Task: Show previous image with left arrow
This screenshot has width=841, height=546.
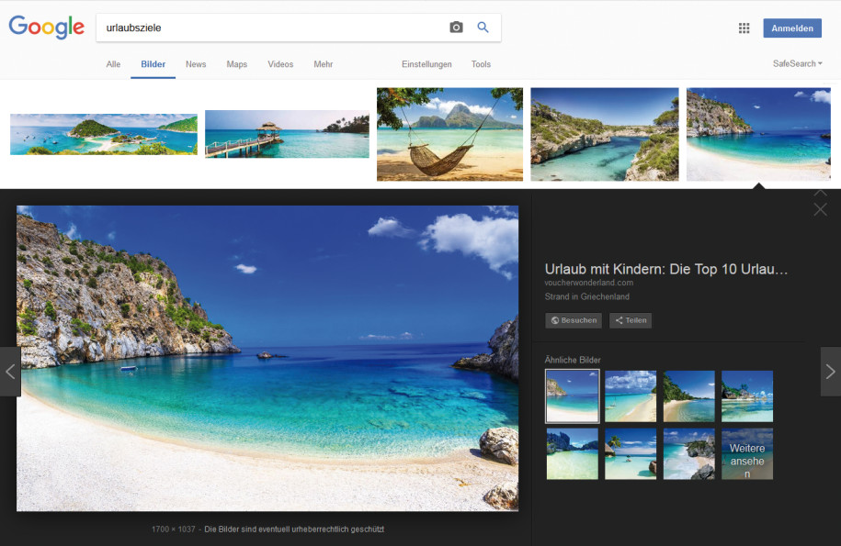Action: (x=10, y=372)
